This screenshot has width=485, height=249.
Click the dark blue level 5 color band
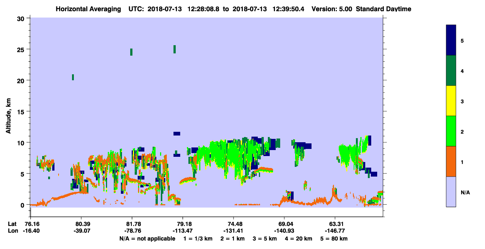451,40
